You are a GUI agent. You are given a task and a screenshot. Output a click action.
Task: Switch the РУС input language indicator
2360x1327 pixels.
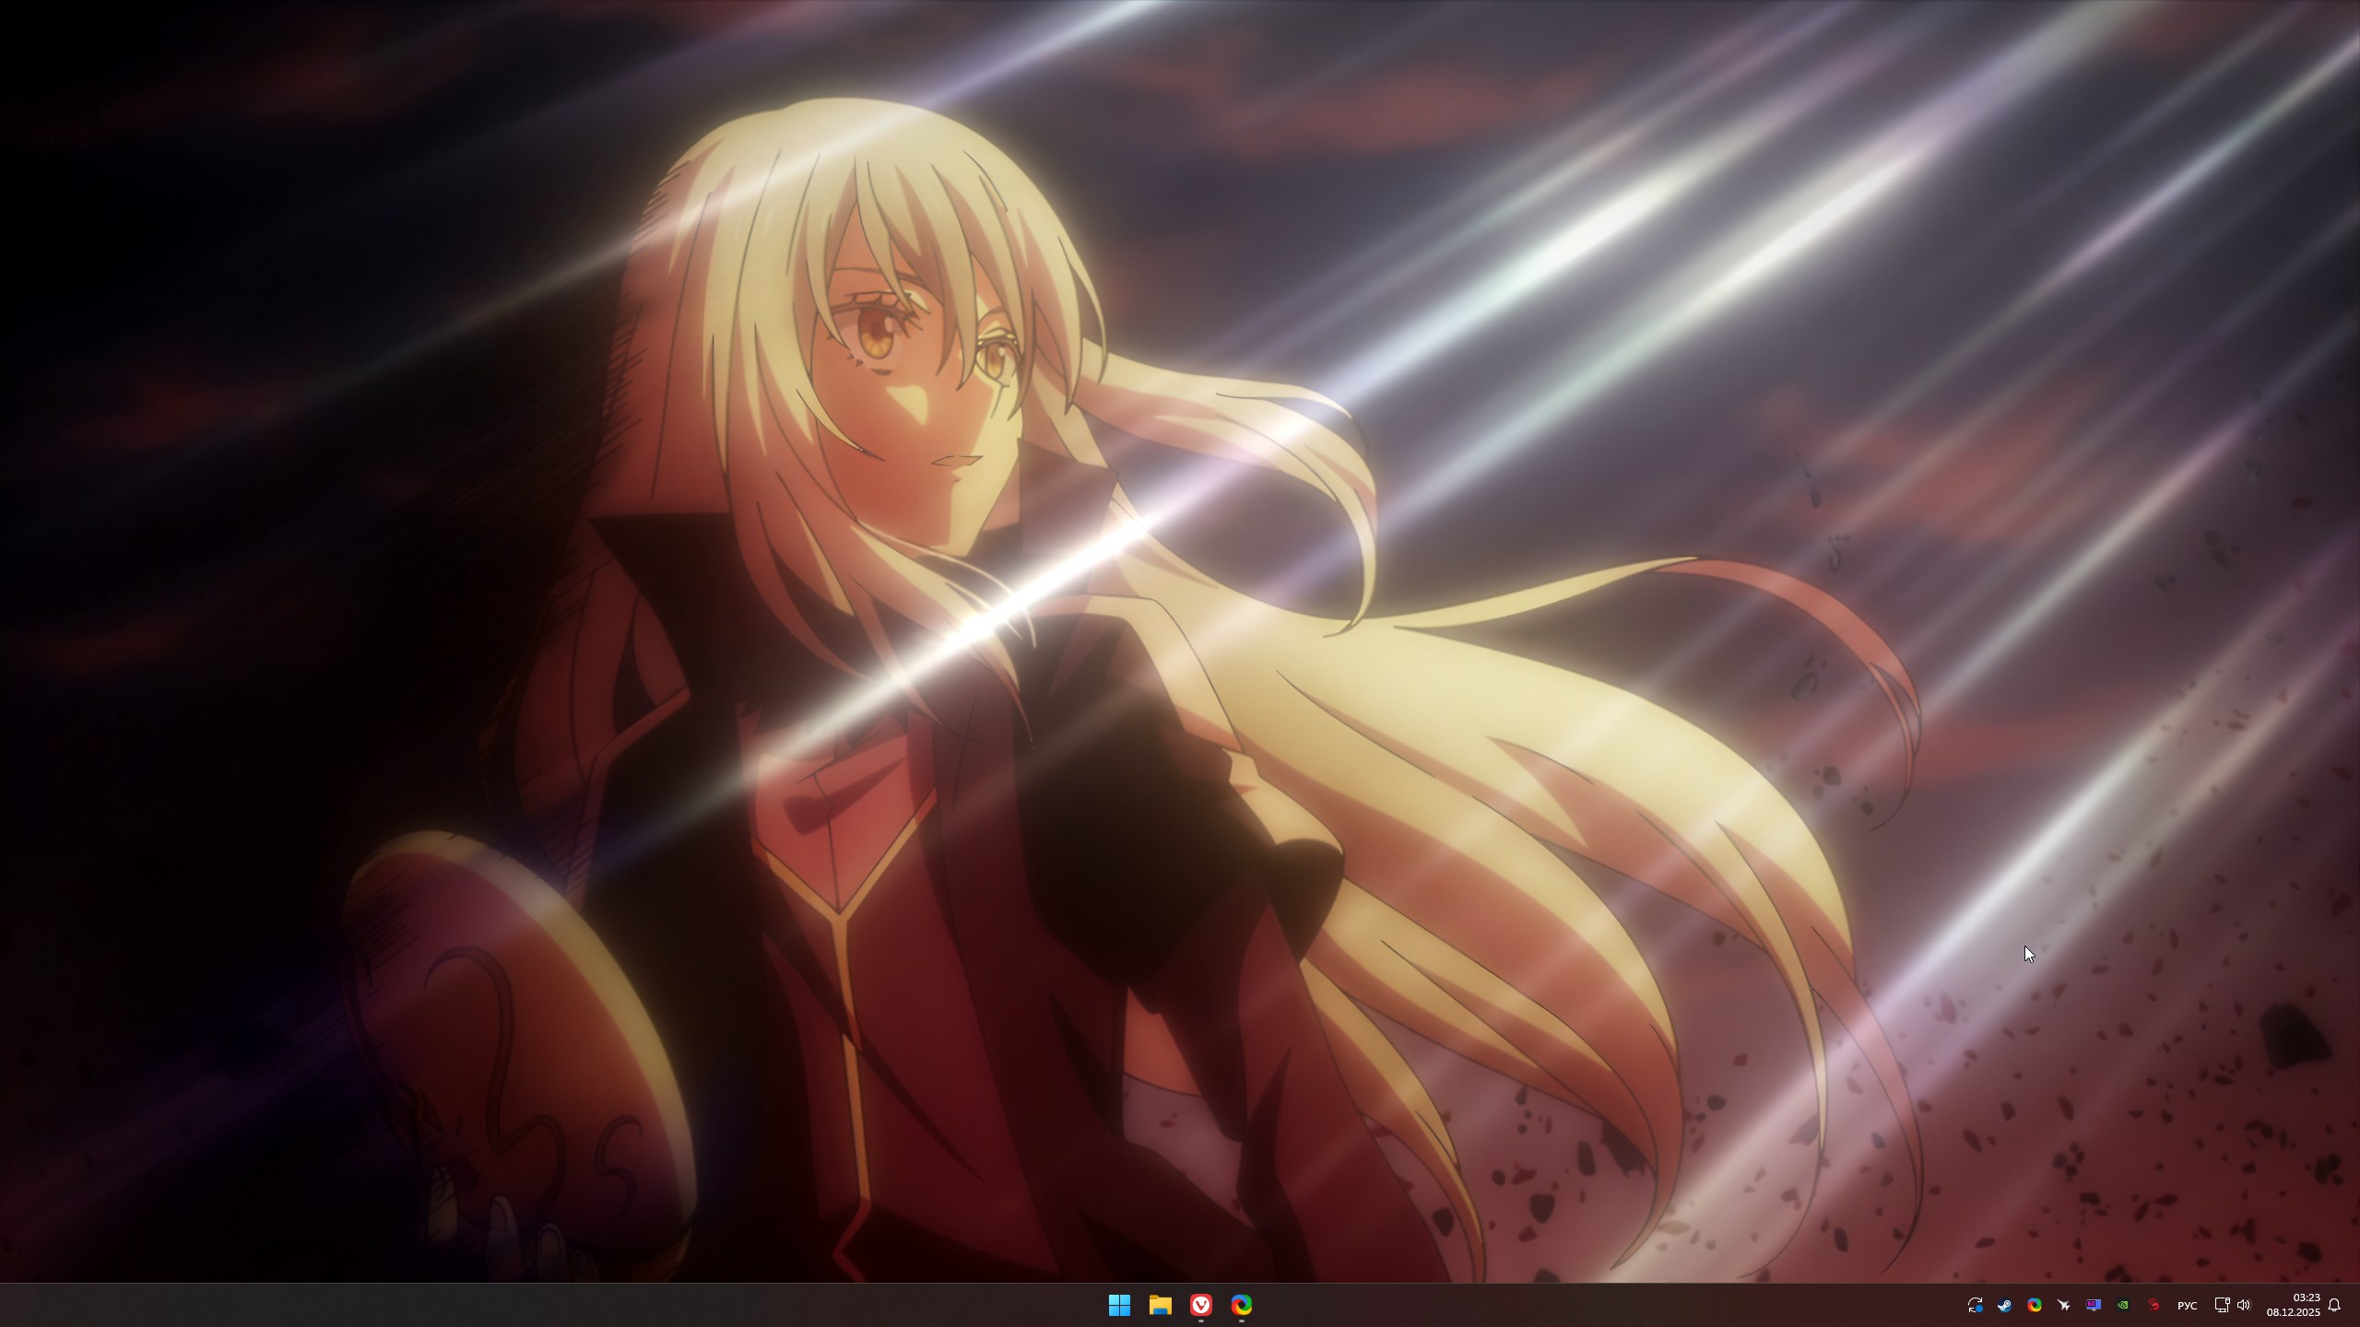click(2187, 1306)
